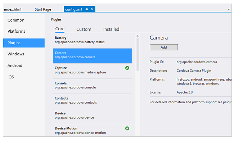The height and width of the screenshot is (141, 234).
Task: Click the Camera heading in details pane
Action: click(159, 38)
